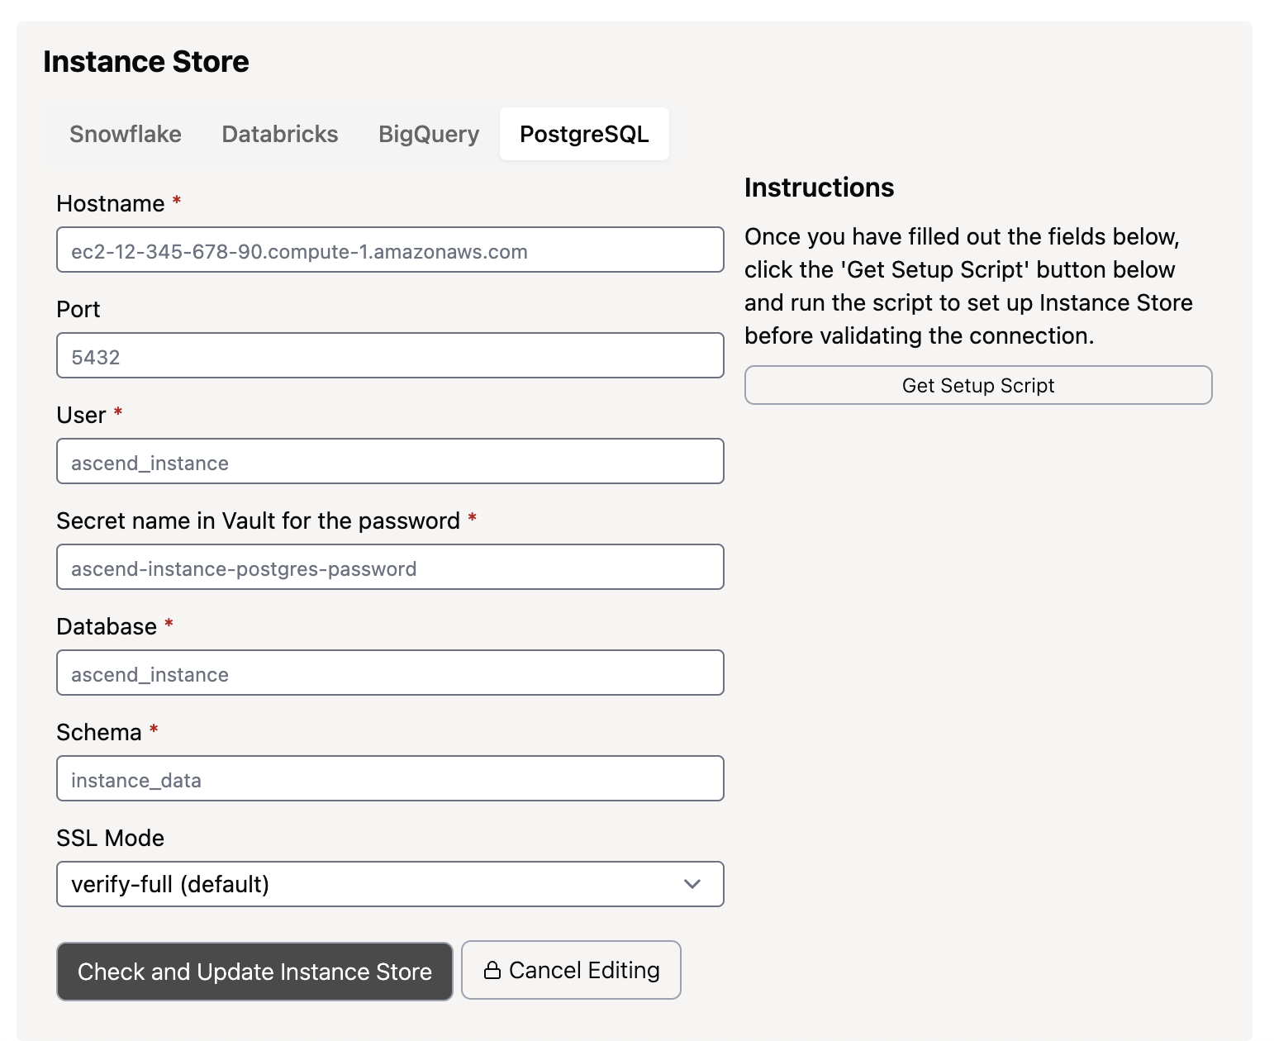This screenshot has width=1274, height=1041.
Task: Click the Get Setup Script button
Action: click(978, 385)
